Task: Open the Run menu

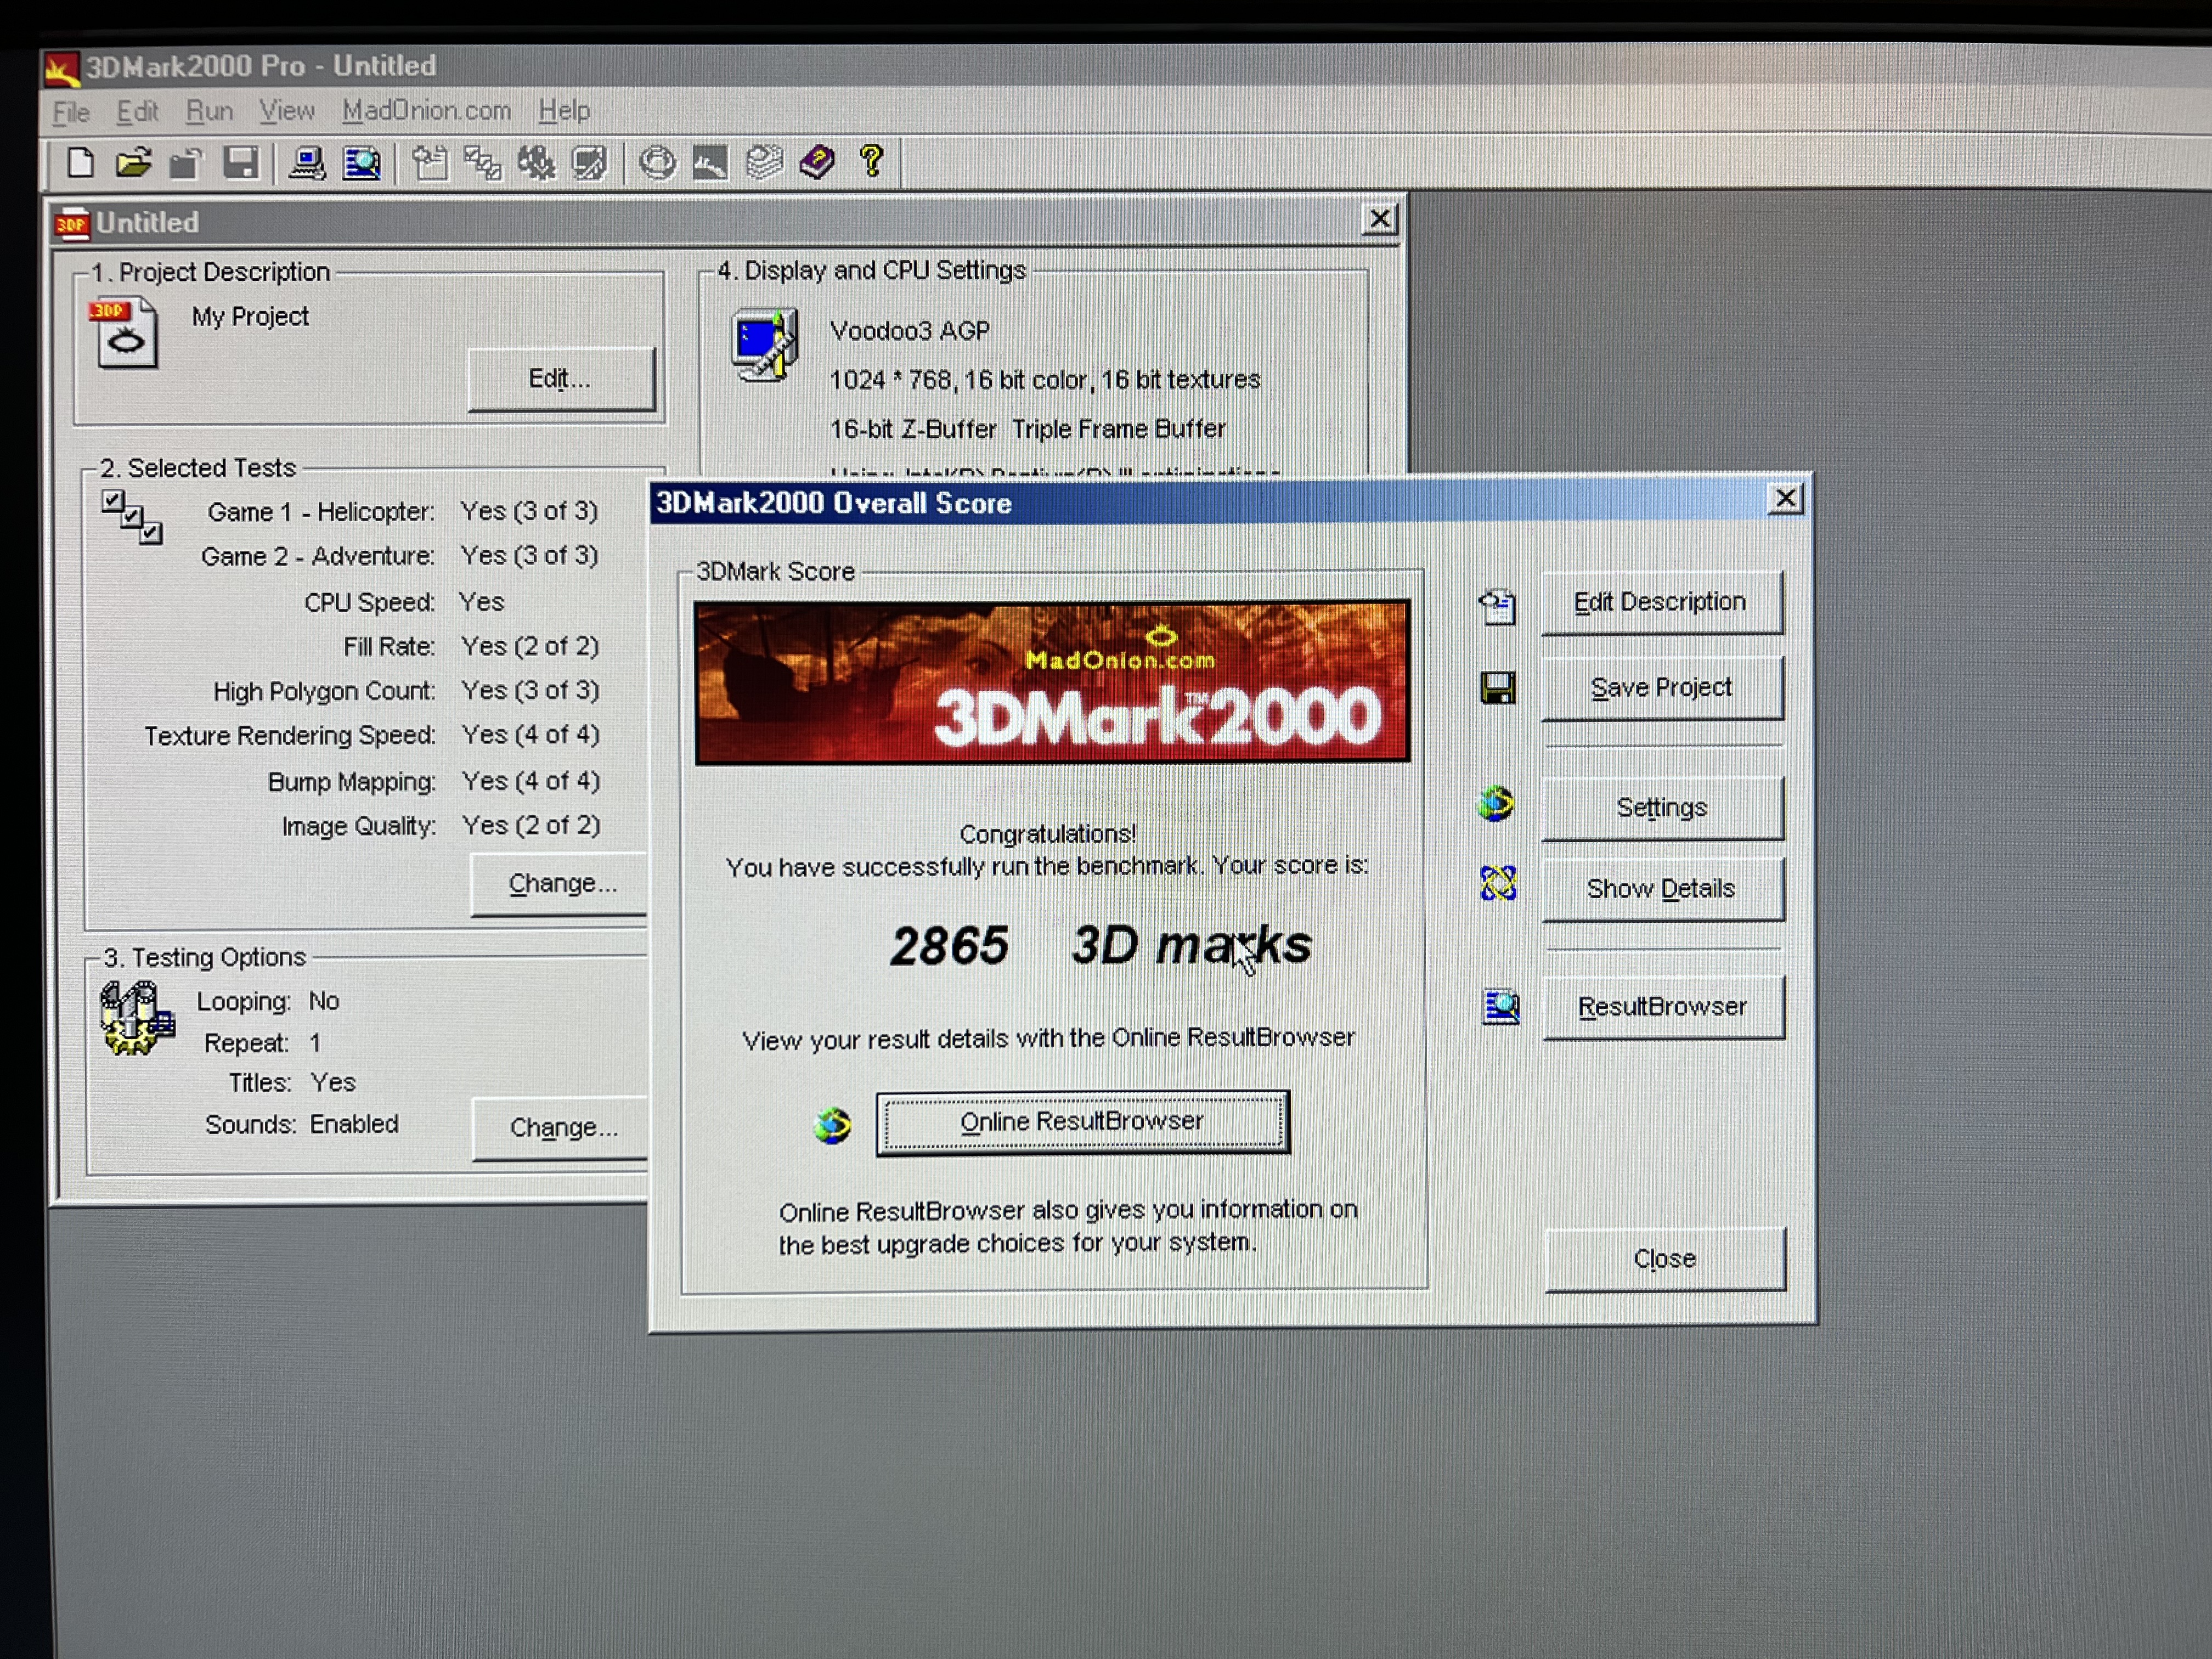Action: pyautogui.click(x=209, y=111)
